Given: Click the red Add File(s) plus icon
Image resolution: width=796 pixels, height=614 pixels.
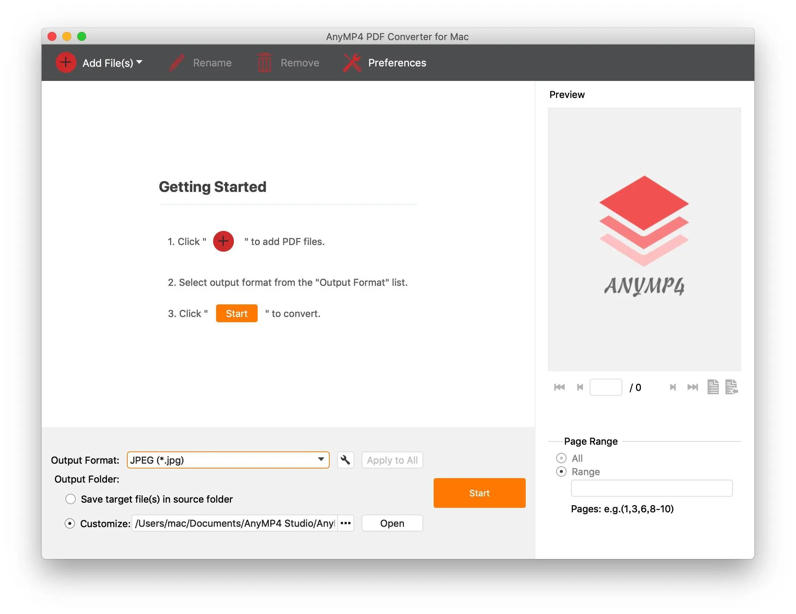Looking at the screenshot, I should click(66, 62).
